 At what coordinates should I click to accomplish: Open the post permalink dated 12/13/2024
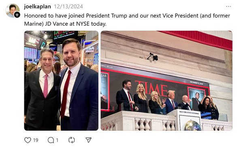(x=68, y=6)
